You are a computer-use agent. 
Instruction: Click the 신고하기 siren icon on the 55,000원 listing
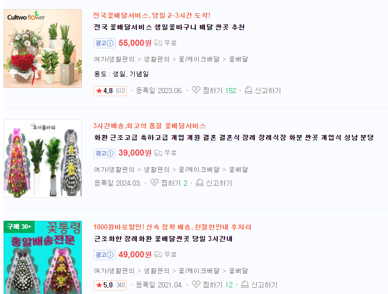[x=249, y=90]
